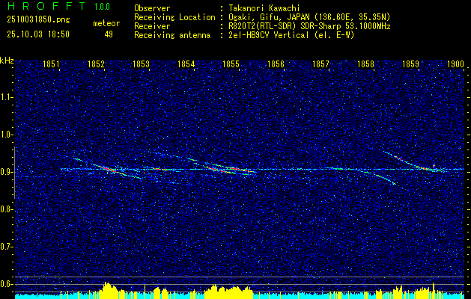Click the Observer label

tap(152, 8)
